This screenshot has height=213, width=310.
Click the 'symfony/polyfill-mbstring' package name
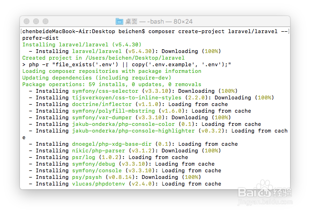[113, 111]
